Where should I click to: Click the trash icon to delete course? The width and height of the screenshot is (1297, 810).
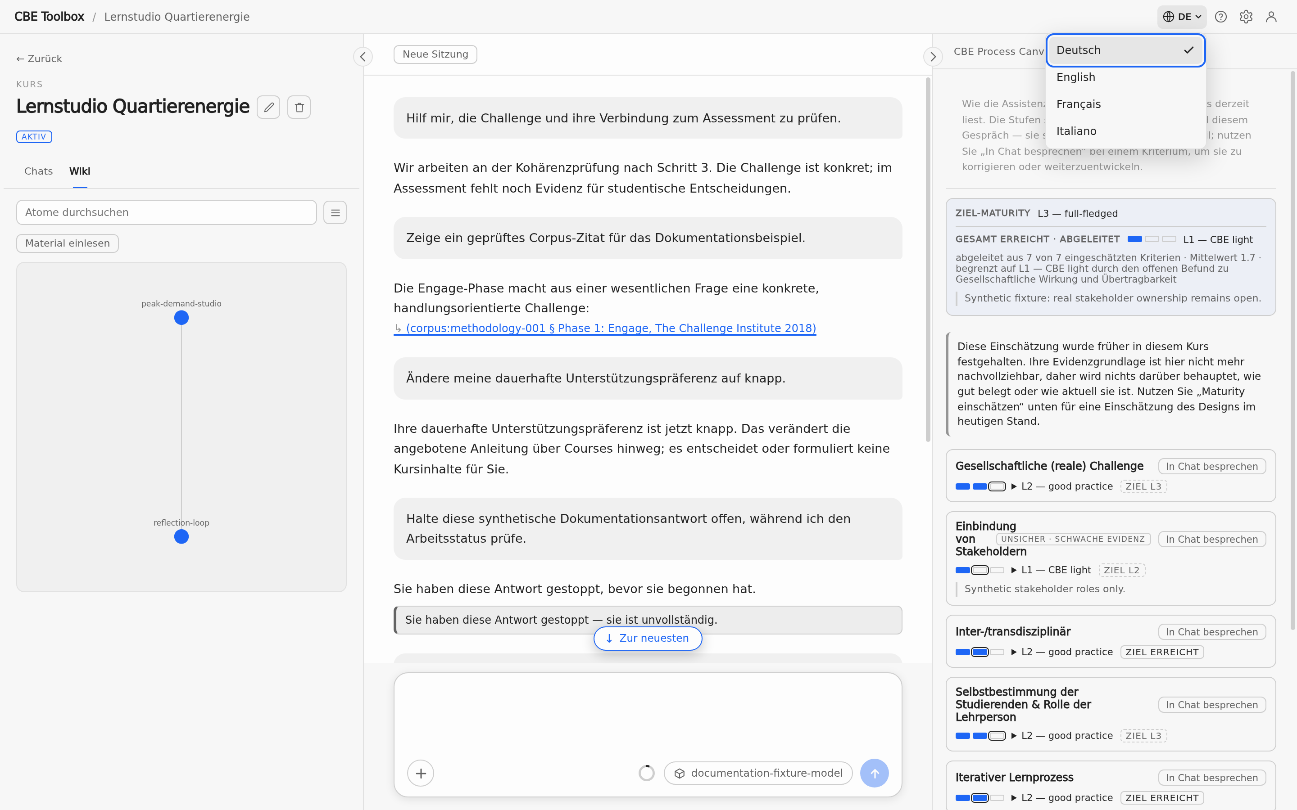pyautogui.click(x=299, y=107)
